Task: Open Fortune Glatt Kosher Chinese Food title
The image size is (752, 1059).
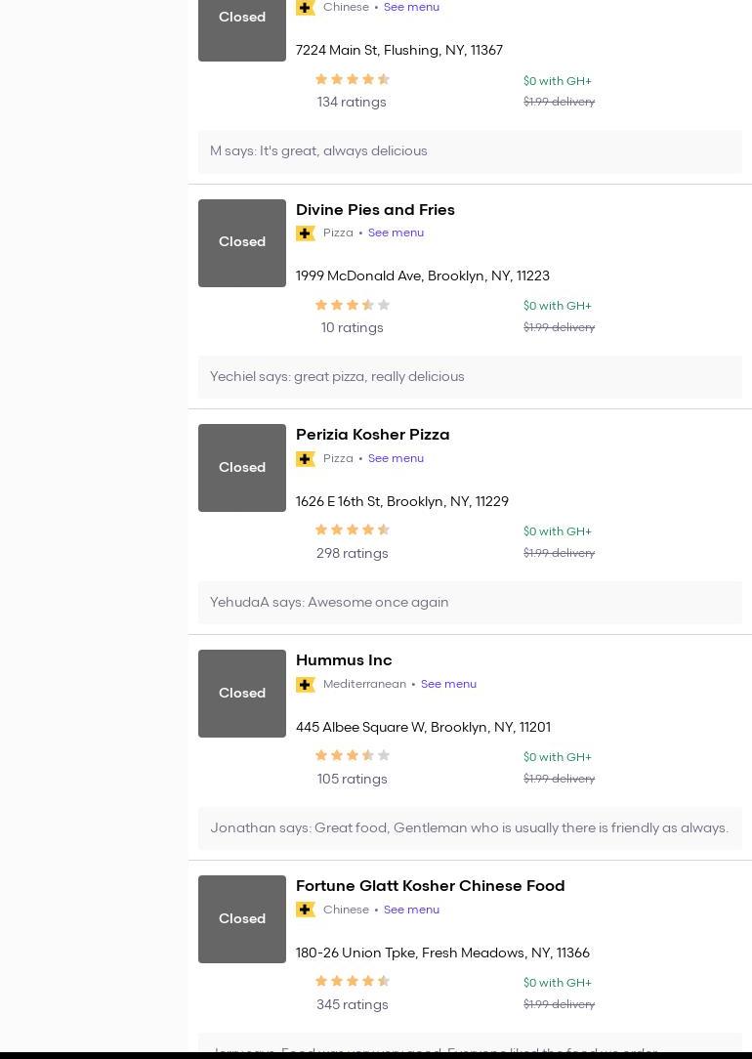Action: pyautogui.click(x=430, y=886)
